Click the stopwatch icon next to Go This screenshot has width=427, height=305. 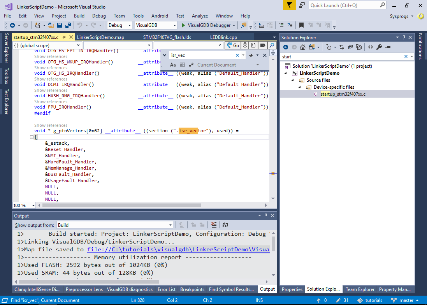(x=245, y=46)
